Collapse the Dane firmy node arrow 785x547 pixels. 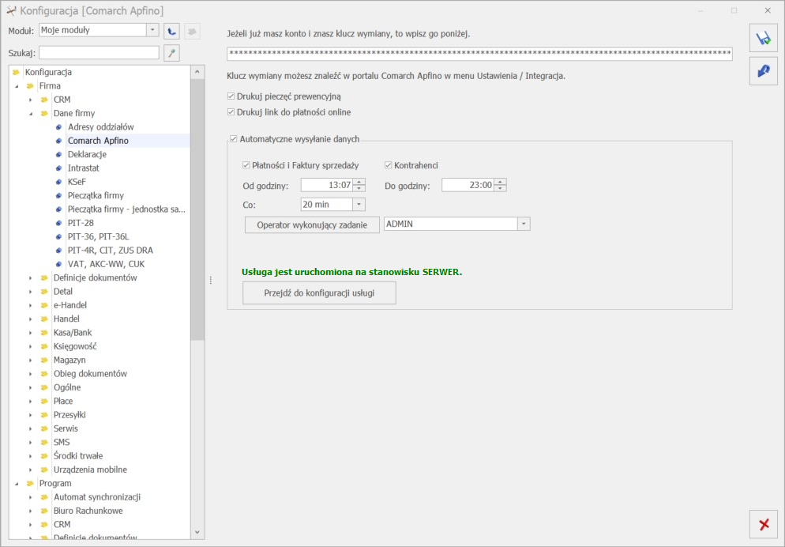point(31,114)
